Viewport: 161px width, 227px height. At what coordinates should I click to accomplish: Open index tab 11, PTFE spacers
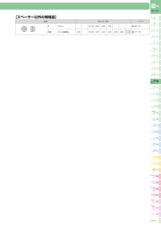tap(155, 87)
